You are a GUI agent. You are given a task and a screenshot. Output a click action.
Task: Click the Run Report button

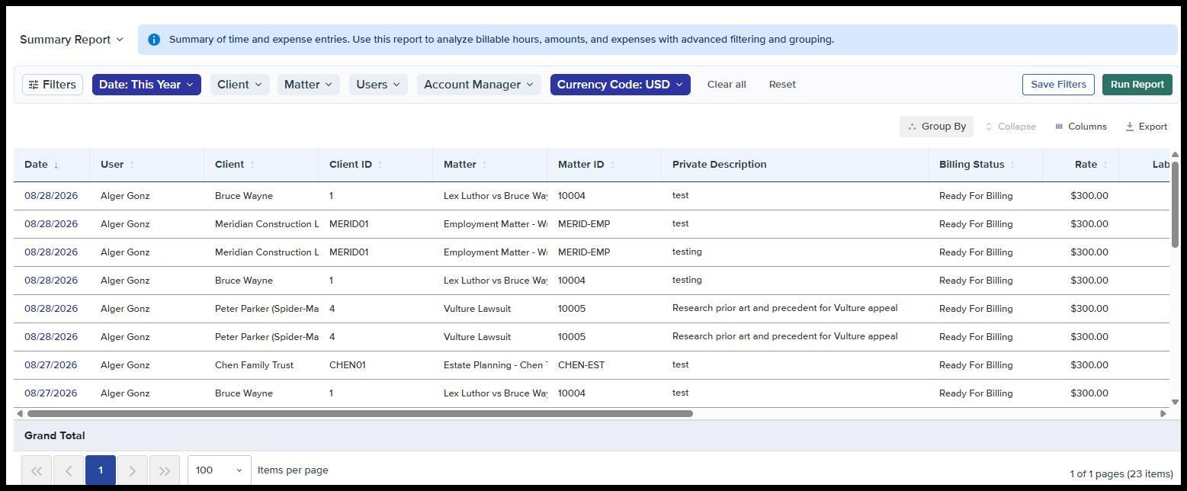tap(1137, 85)
